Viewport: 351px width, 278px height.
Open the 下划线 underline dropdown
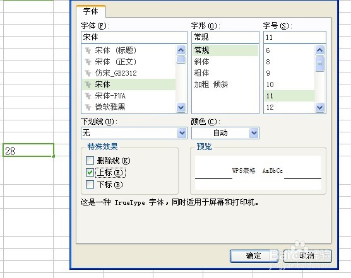(182, 133)
